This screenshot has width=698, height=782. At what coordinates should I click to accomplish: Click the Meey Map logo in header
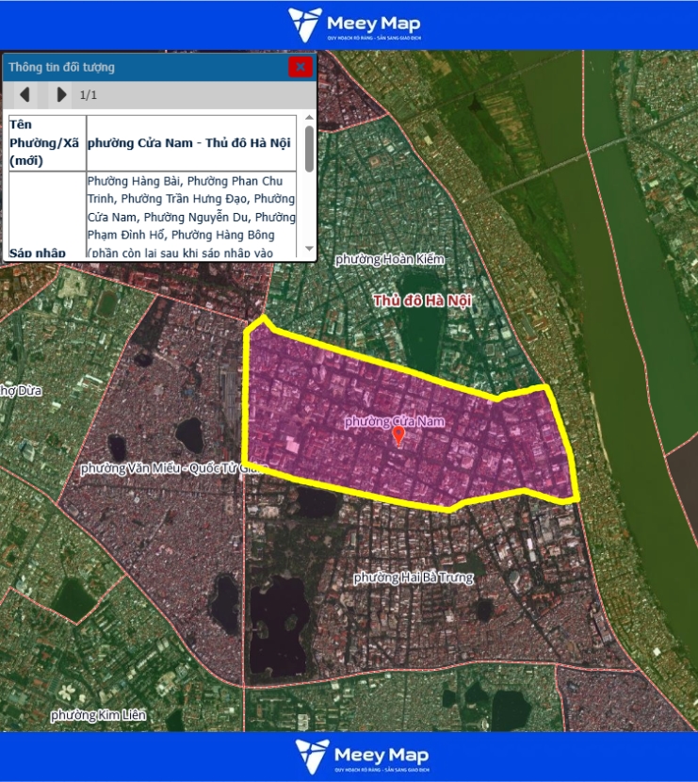click(x=354, y=25)
